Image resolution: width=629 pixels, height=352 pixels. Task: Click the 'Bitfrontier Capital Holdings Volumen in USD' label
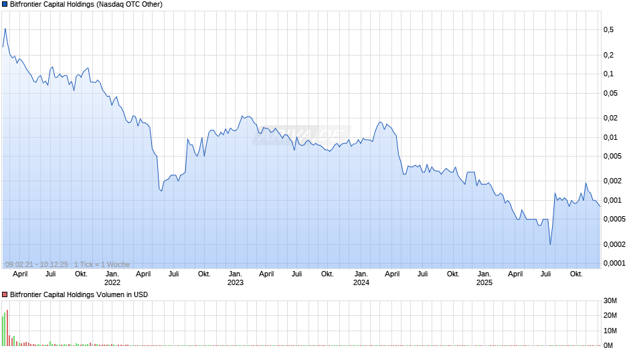[79, 294]
